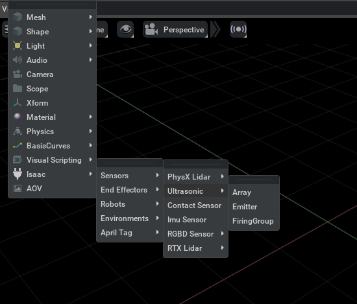Screen dimensions: 357x304
Task: Click the streaming broadcast icon in the viewport toolbar
Action: 238,29
